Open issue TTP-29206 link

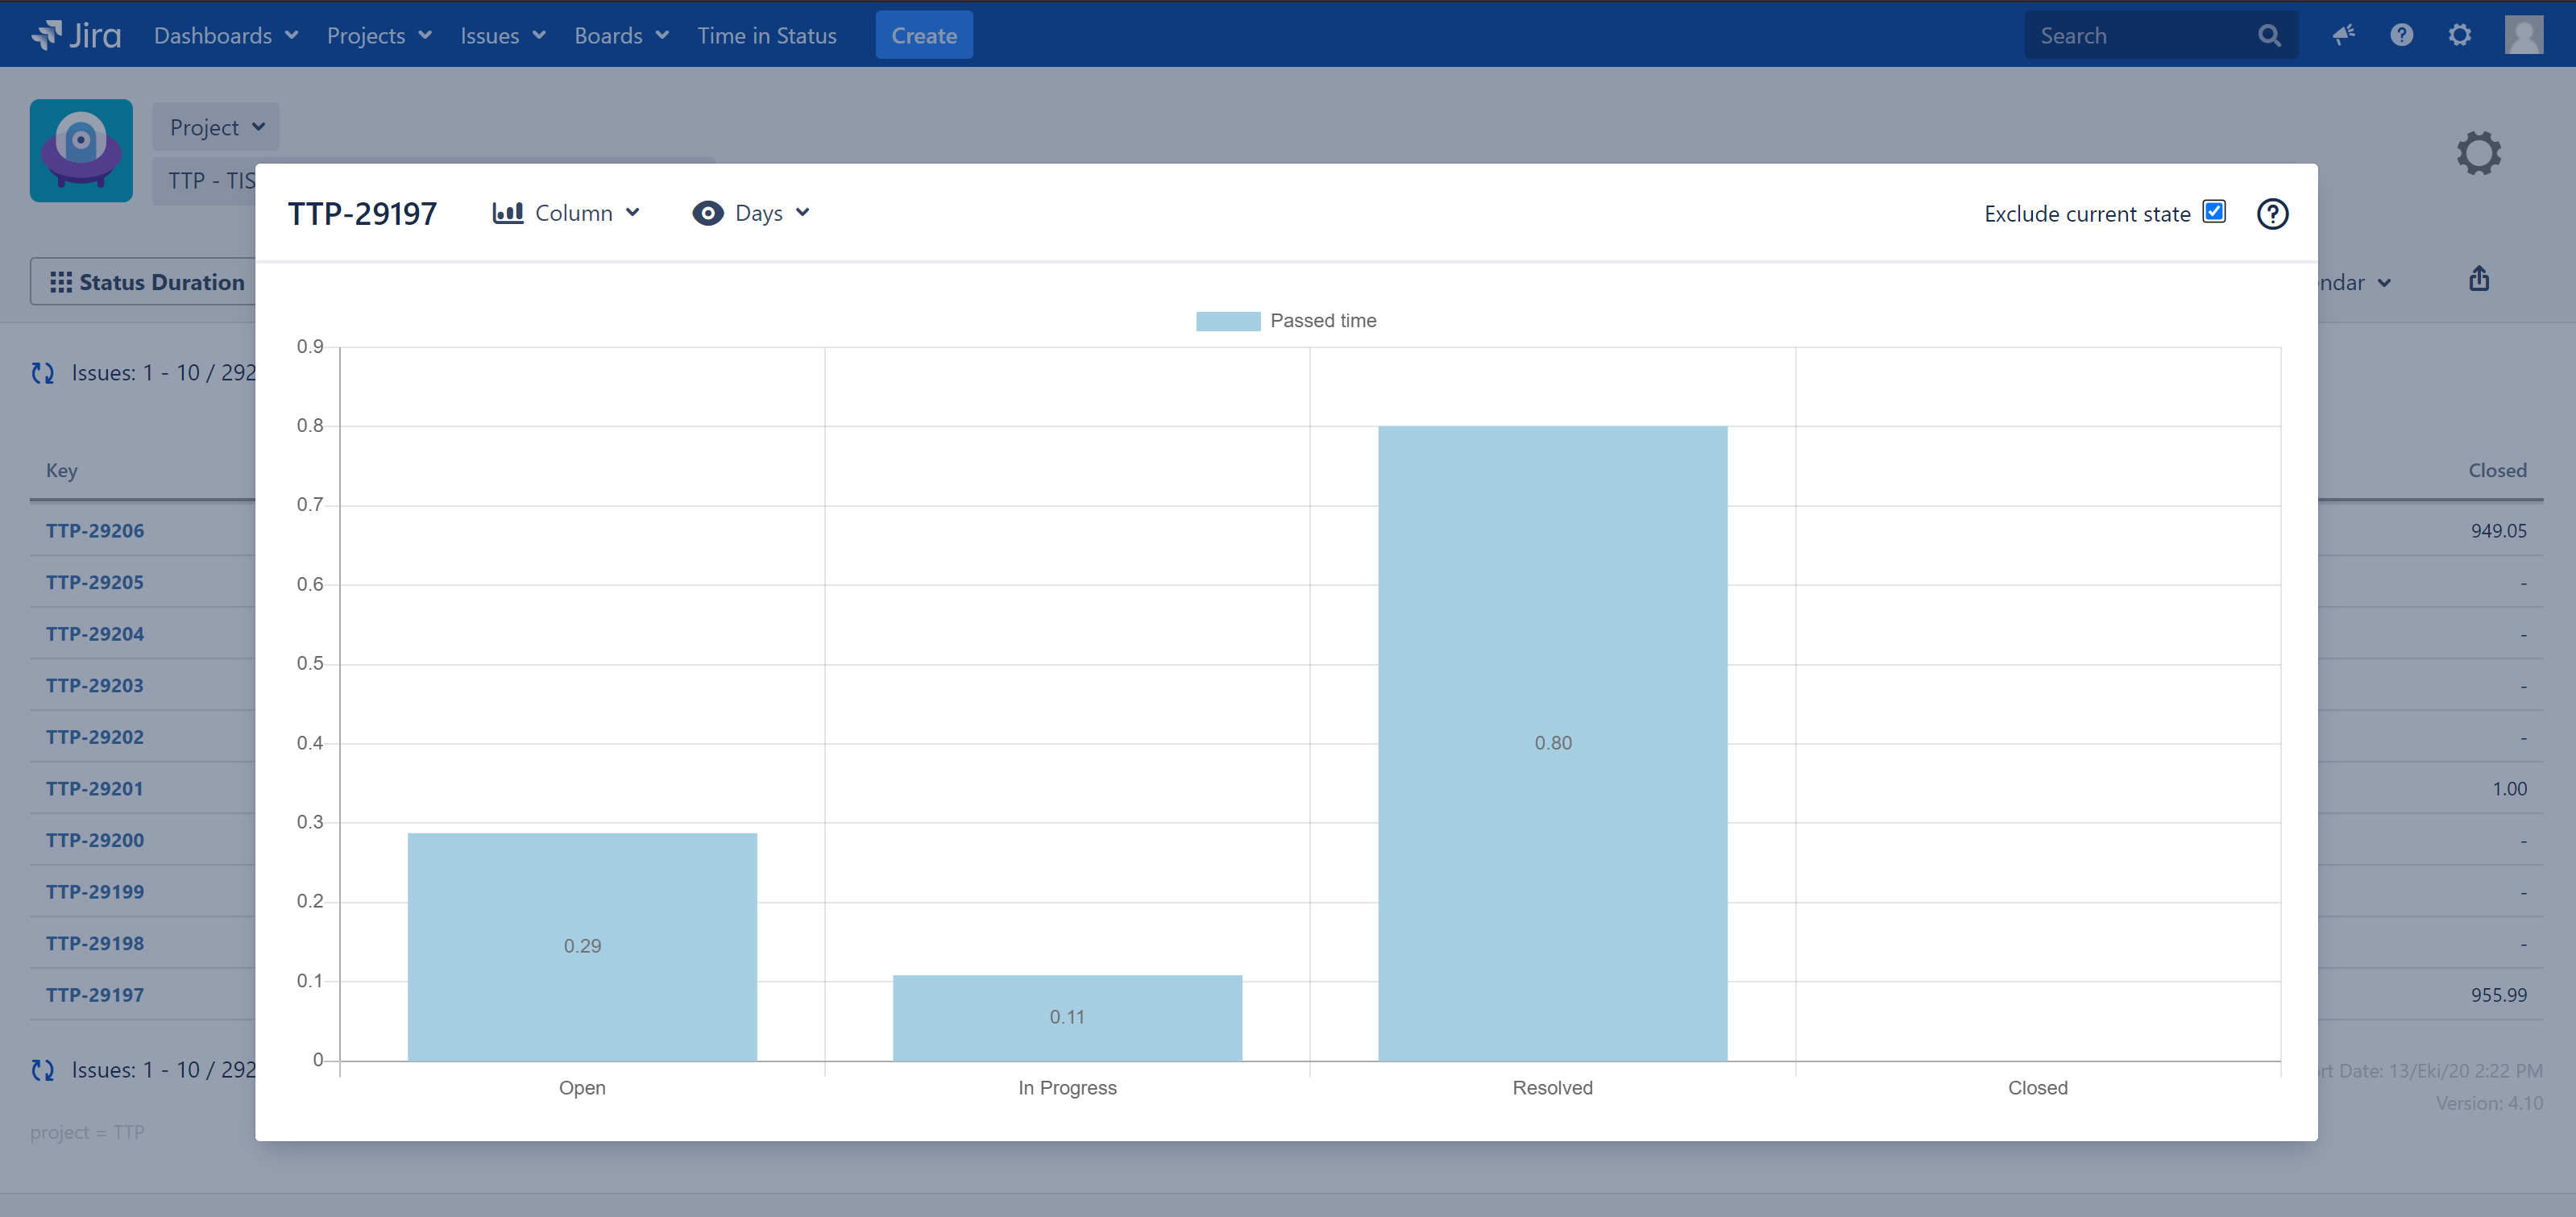click(95, 530)
